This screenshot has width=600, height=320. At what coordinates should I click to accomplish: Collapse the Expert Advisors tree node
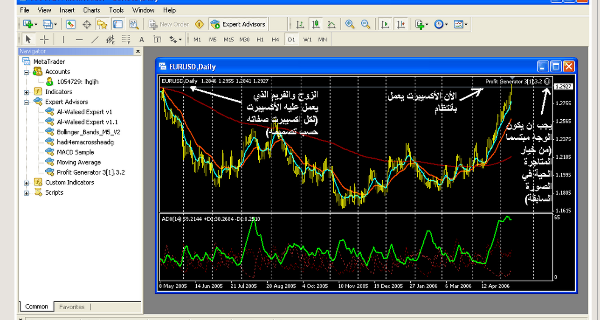click(x=27, y=102)
